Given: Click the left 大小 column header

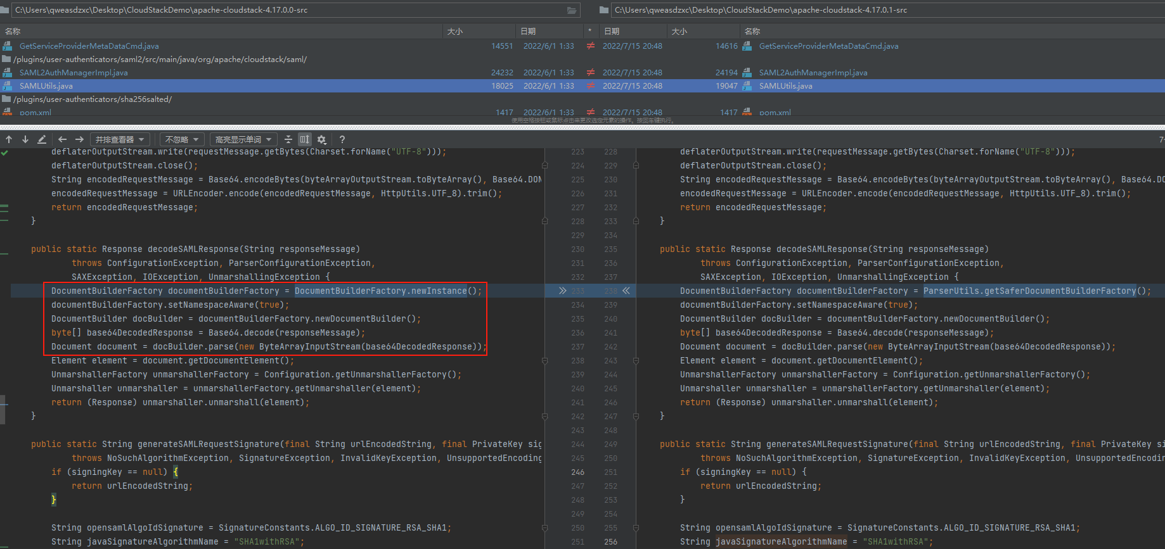Looking at the screenshot, I should 454,31.
